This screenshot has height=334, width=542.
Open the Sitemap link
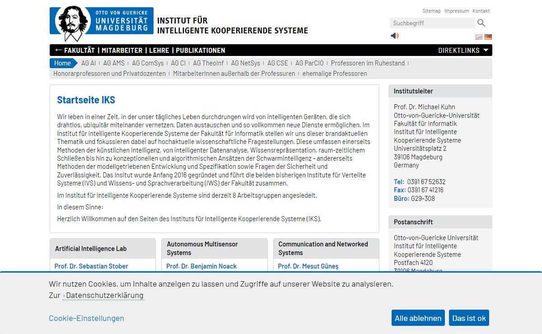[431, 11]
